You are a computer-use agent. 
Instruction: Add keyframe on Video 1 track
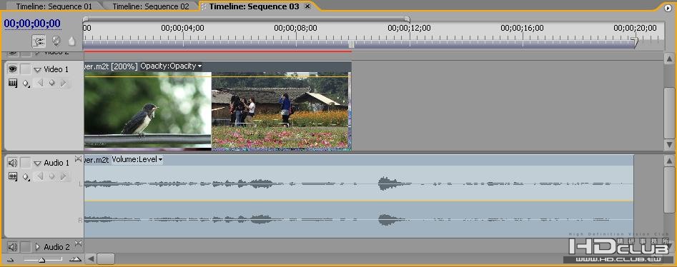(51, 83)
